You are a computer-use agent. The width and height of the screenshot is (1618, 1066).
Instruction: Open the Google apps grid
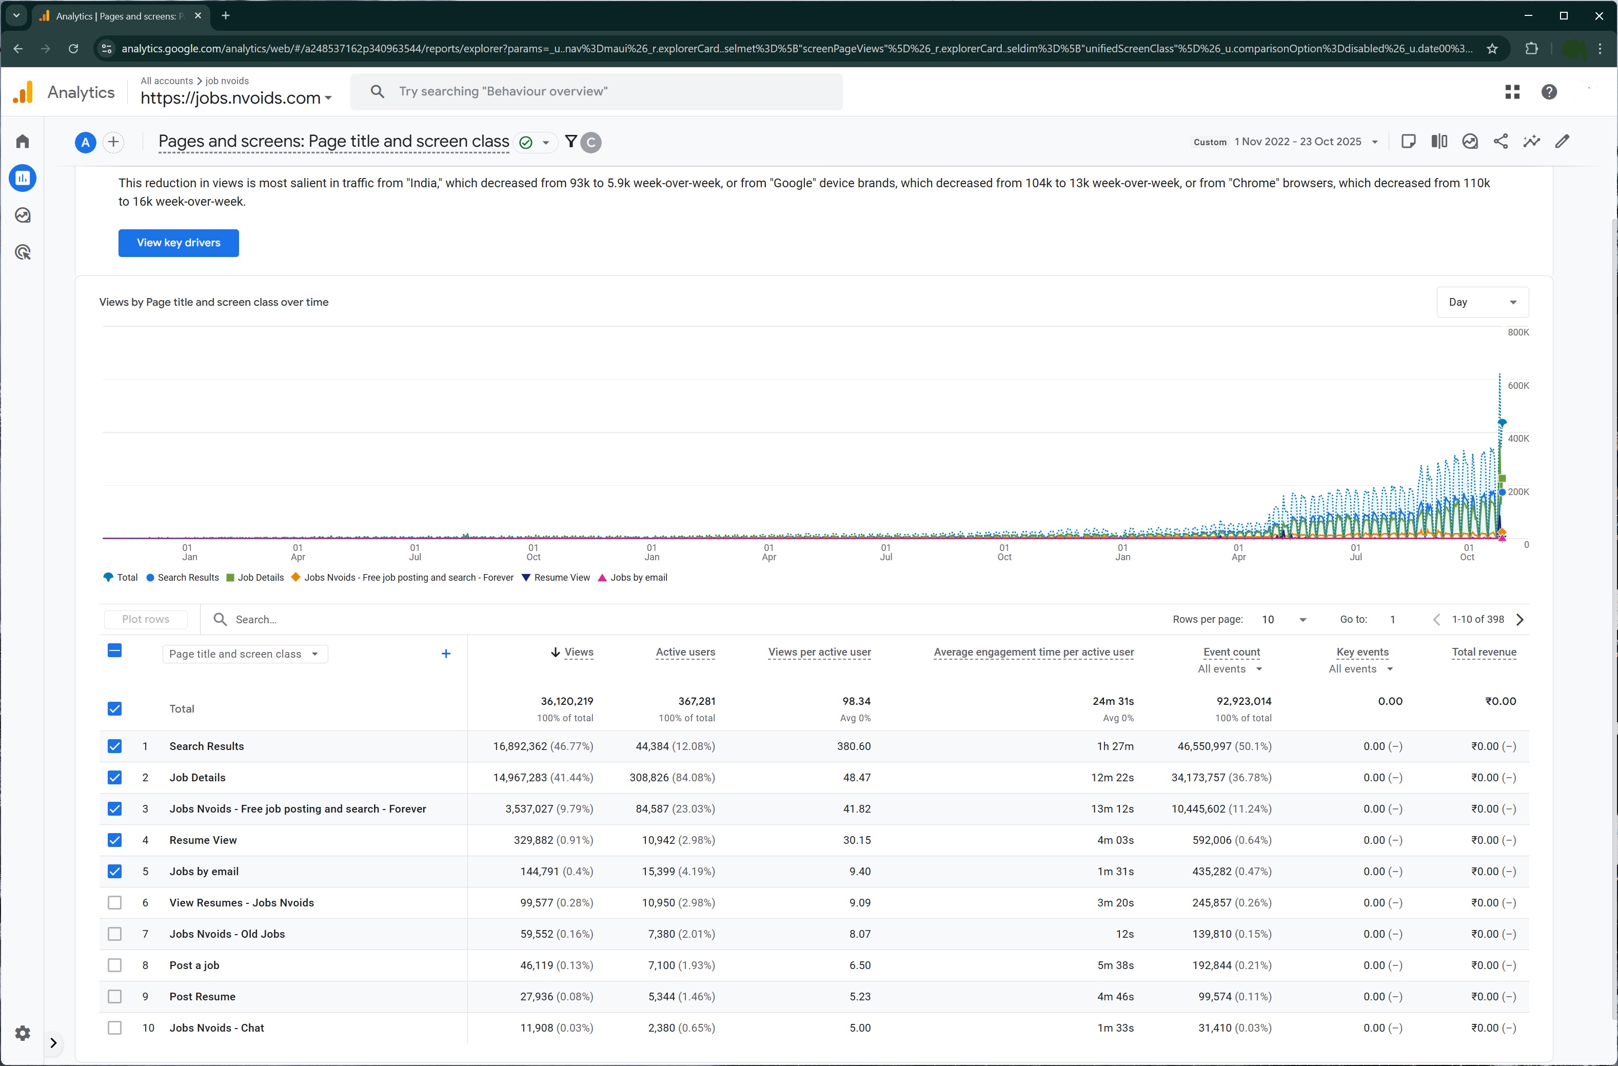coord(1512,92)
